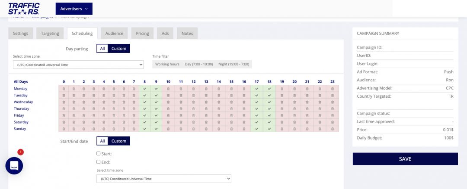Click the Tuesday hour 15 trash cell
467x189 pixels.
coord(231,95)
